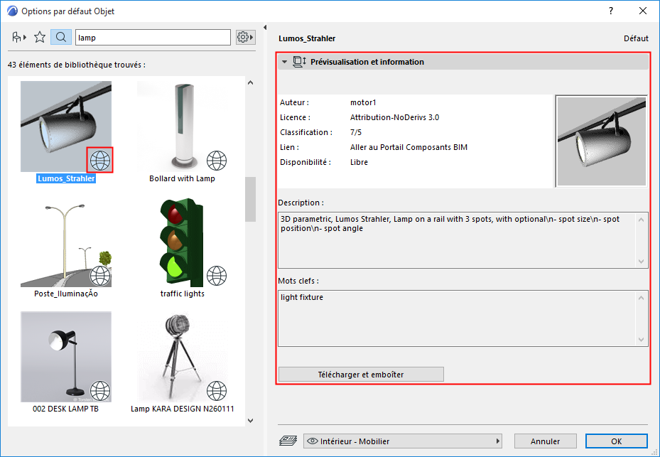The height and width of the screenshot is (457, 660).
Task: Open the search settings gear dropdown
Action: (x=245, y=38)
